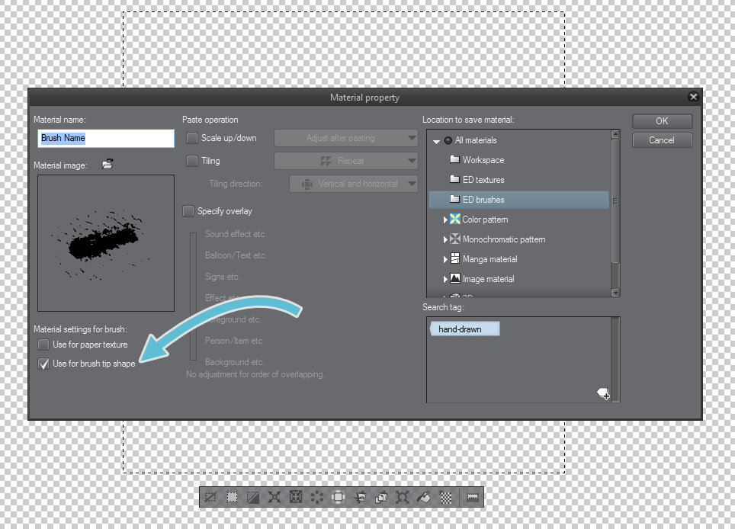Click Background etc. overlay label
Screen dimensions: 735x529
(235, 362)
